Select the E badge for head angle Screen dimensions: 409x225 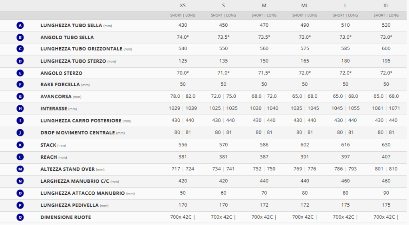click(20, 73)
